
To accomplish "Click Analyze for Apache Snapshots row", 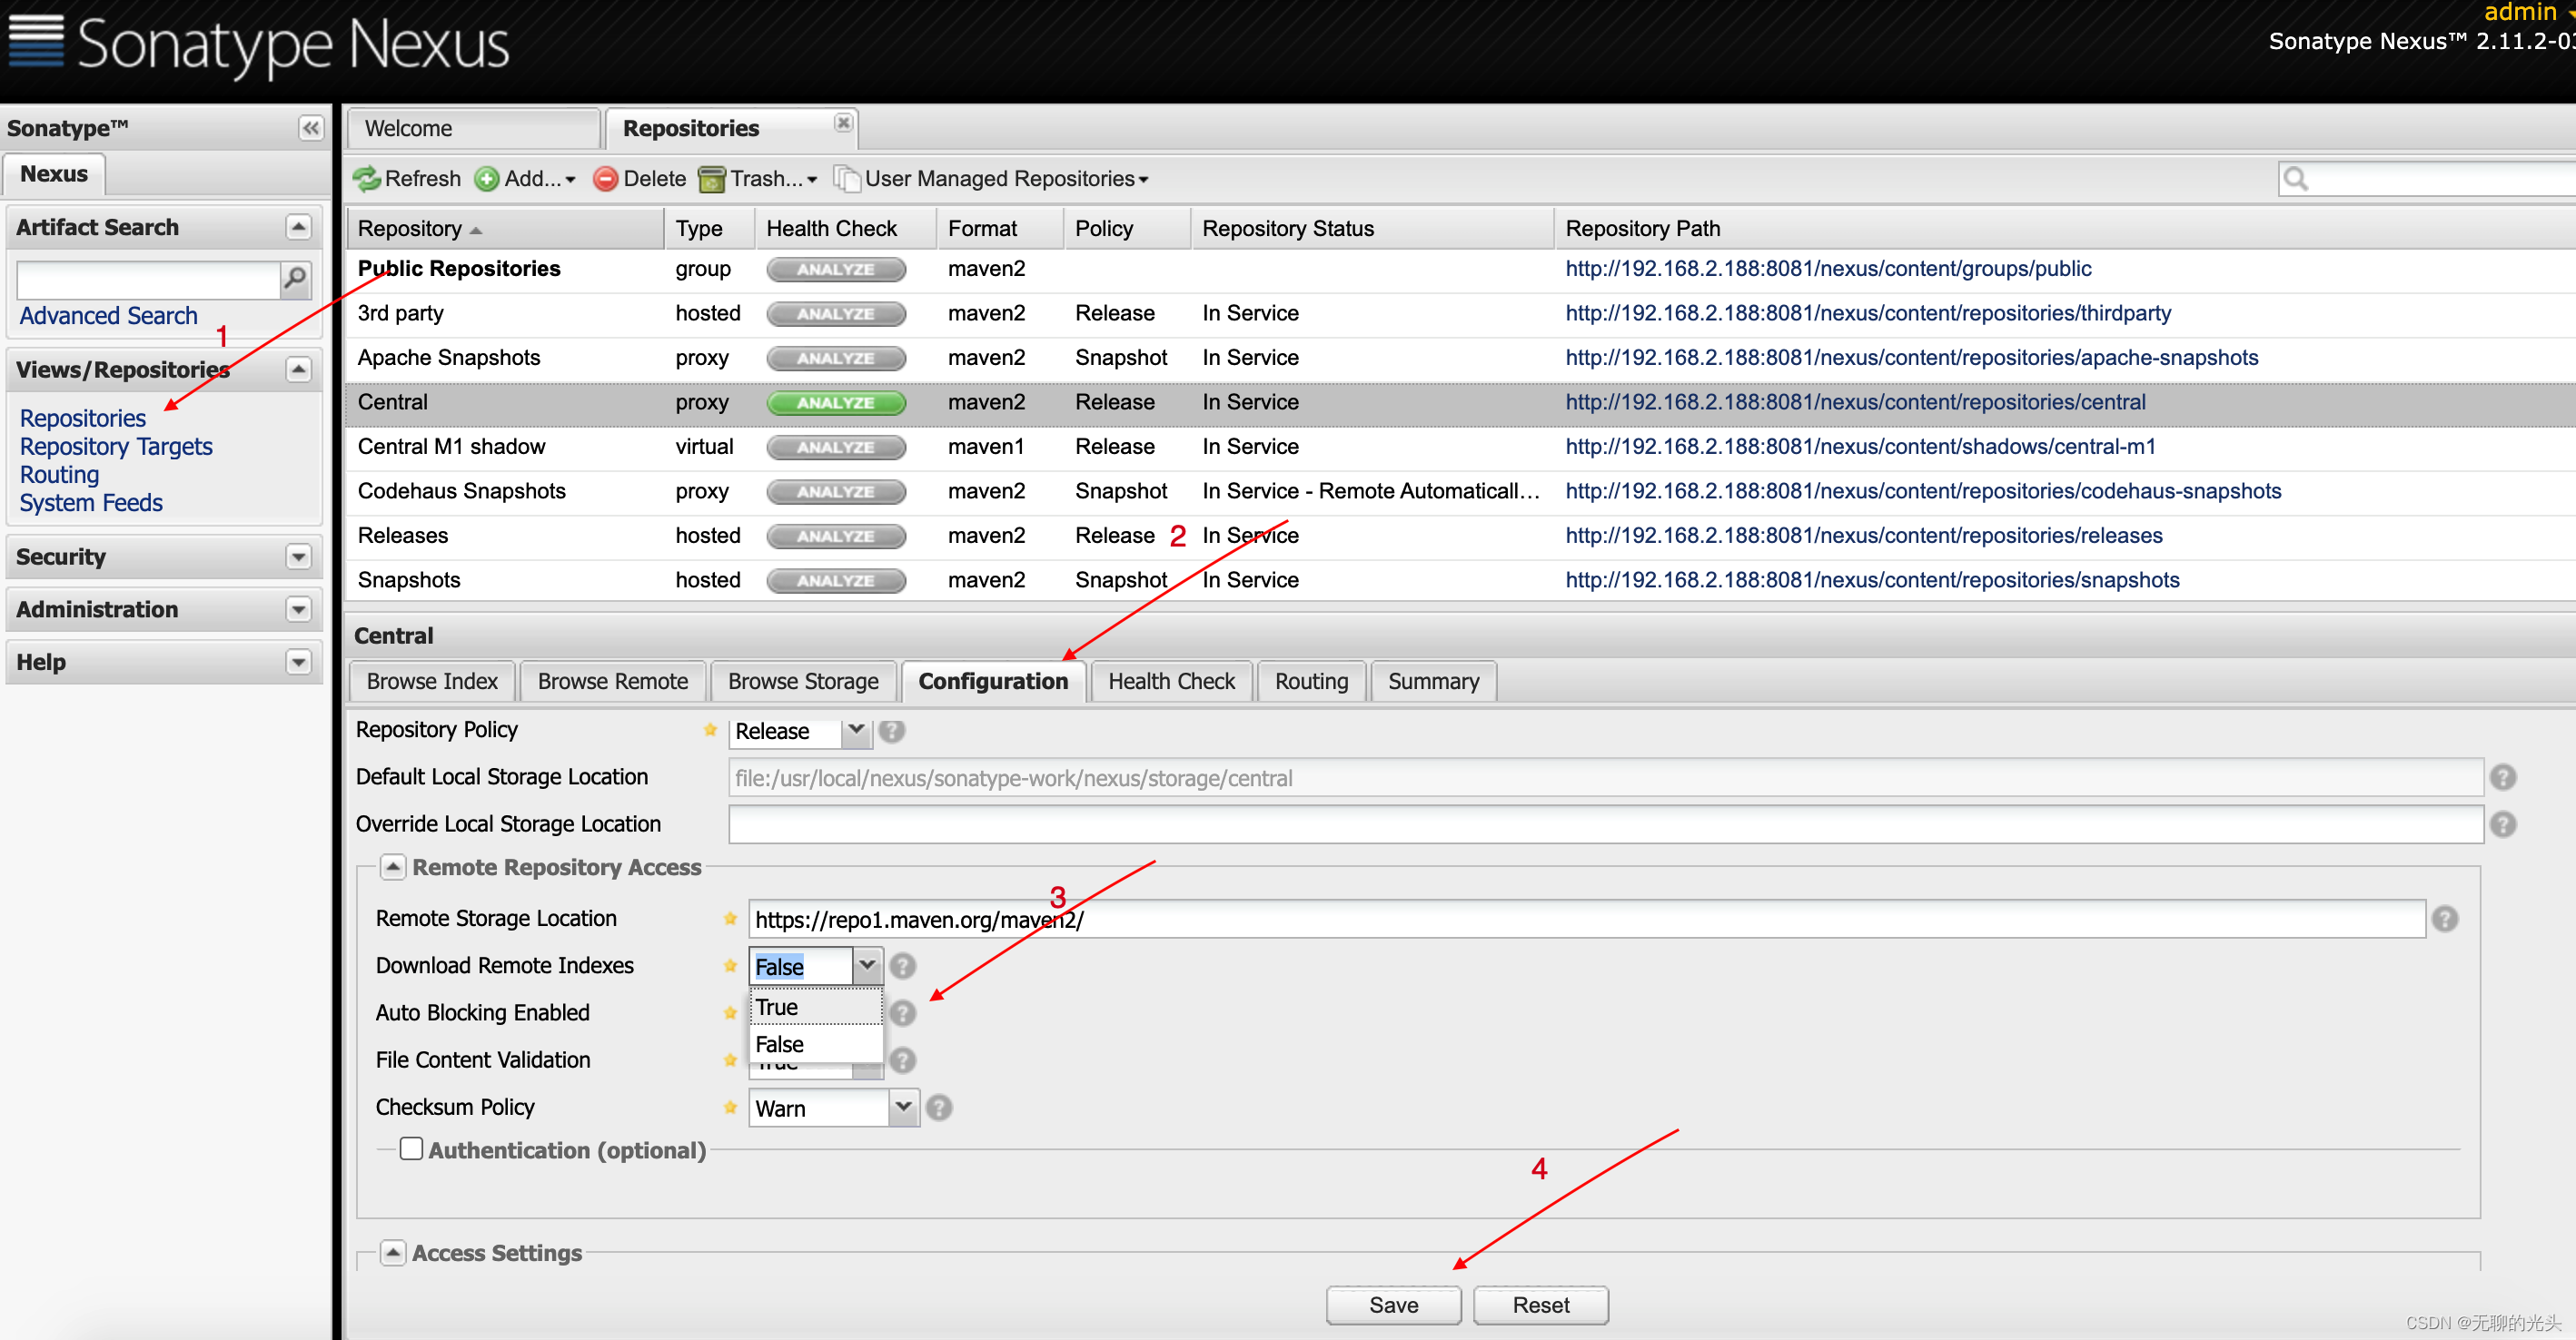I will point(836,359).
